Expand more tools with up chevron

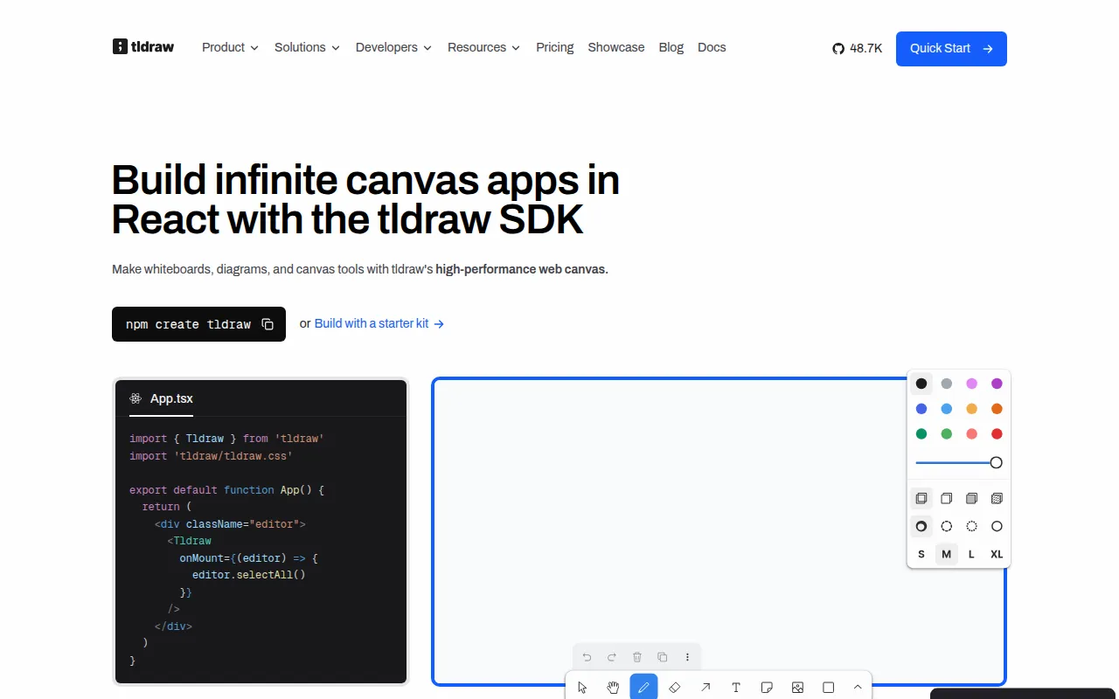click(x=858, y=688)
